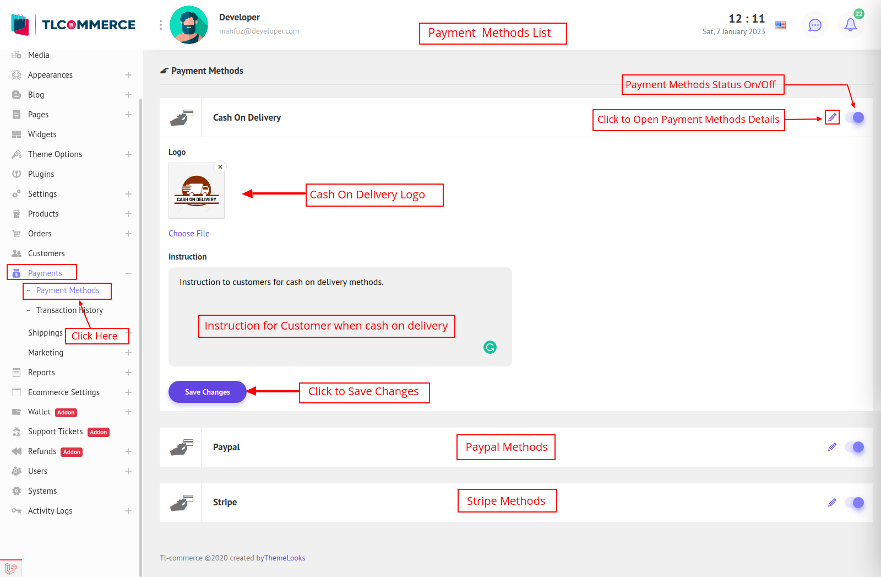Click the pencil edit icon for Paypal
Image resolution: width=881 pixels, height=577 pixels.
832,447
